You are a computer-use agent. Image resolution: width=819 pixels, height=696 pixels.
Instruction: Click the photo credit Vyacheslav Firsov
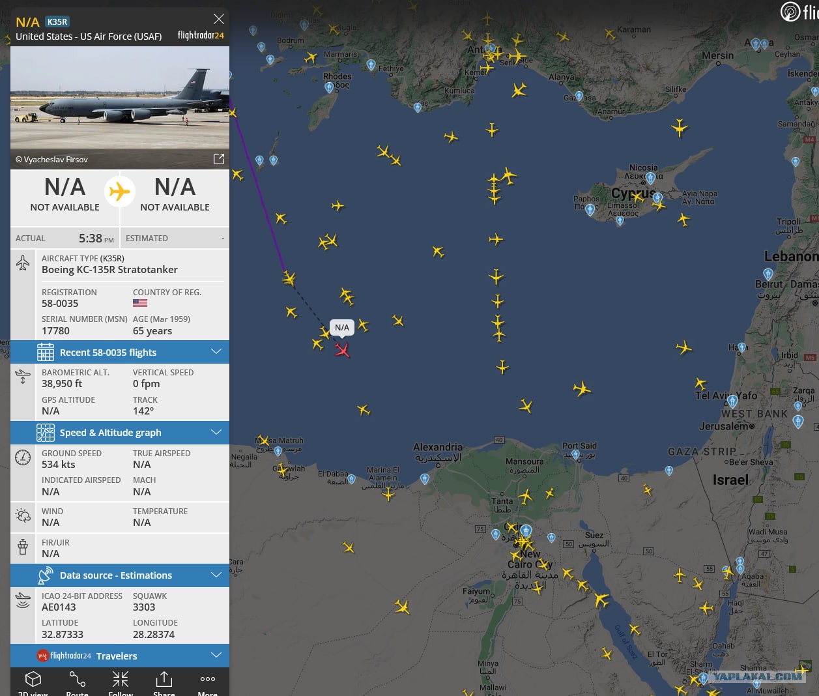[51, 159]
